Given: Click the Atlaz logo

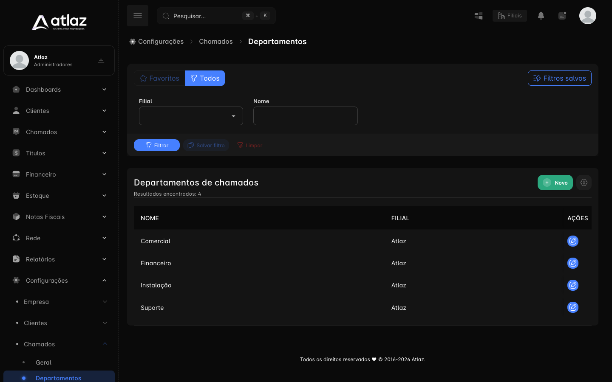Looking at the screenshot, I should (x=59, y=22).
